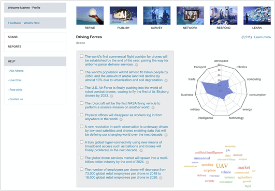Open the REFINE tool thumbnail
The width and height of the screenshot is (275, 191).
coord(90,15)
